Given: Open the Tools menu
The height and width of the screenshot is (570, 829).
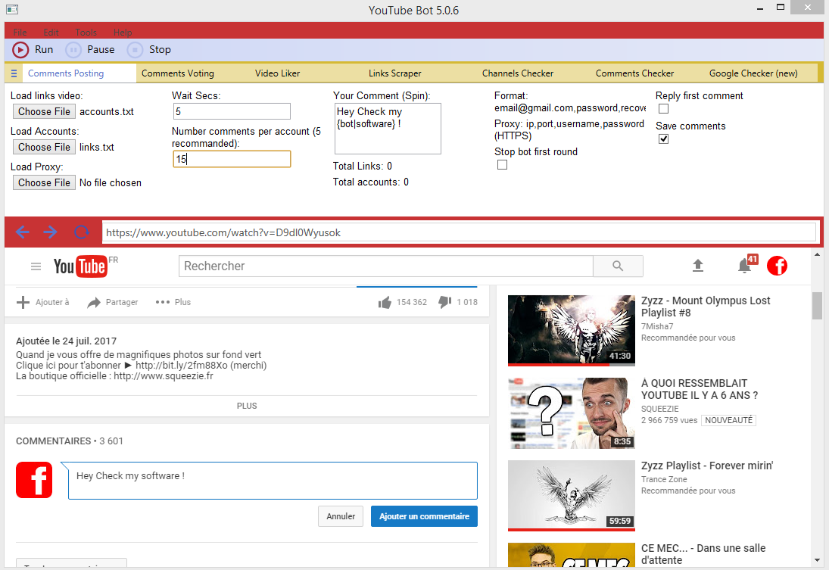Looking at the screenshot, I should coord(86,33).
